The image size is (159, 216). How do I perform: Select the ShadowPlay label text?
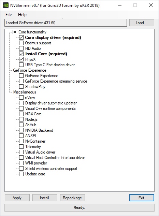(35, 87)
